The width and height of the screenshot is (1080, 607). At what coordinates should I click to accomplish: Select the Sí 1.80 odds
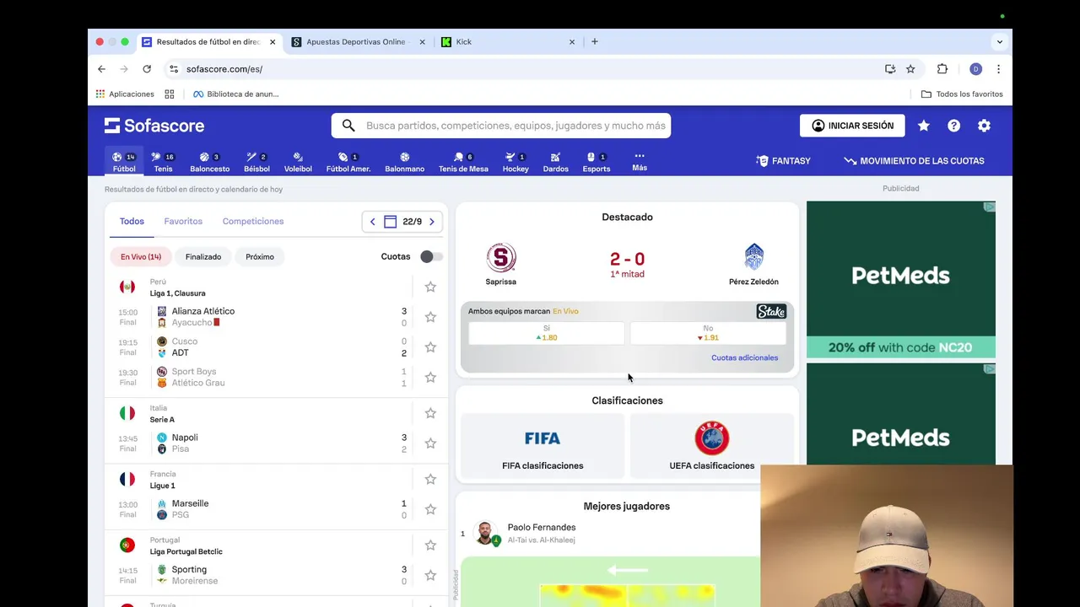[547, 333]
